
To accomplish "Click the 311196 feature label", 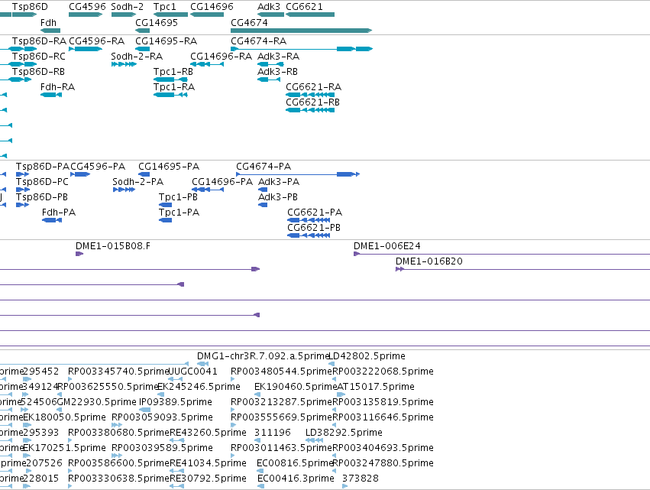I will 273,433.
